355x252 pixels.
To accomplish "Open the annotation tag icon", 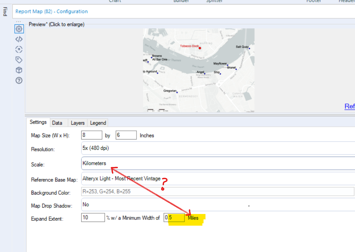I will pyautogui.click(x=19, y=60).
